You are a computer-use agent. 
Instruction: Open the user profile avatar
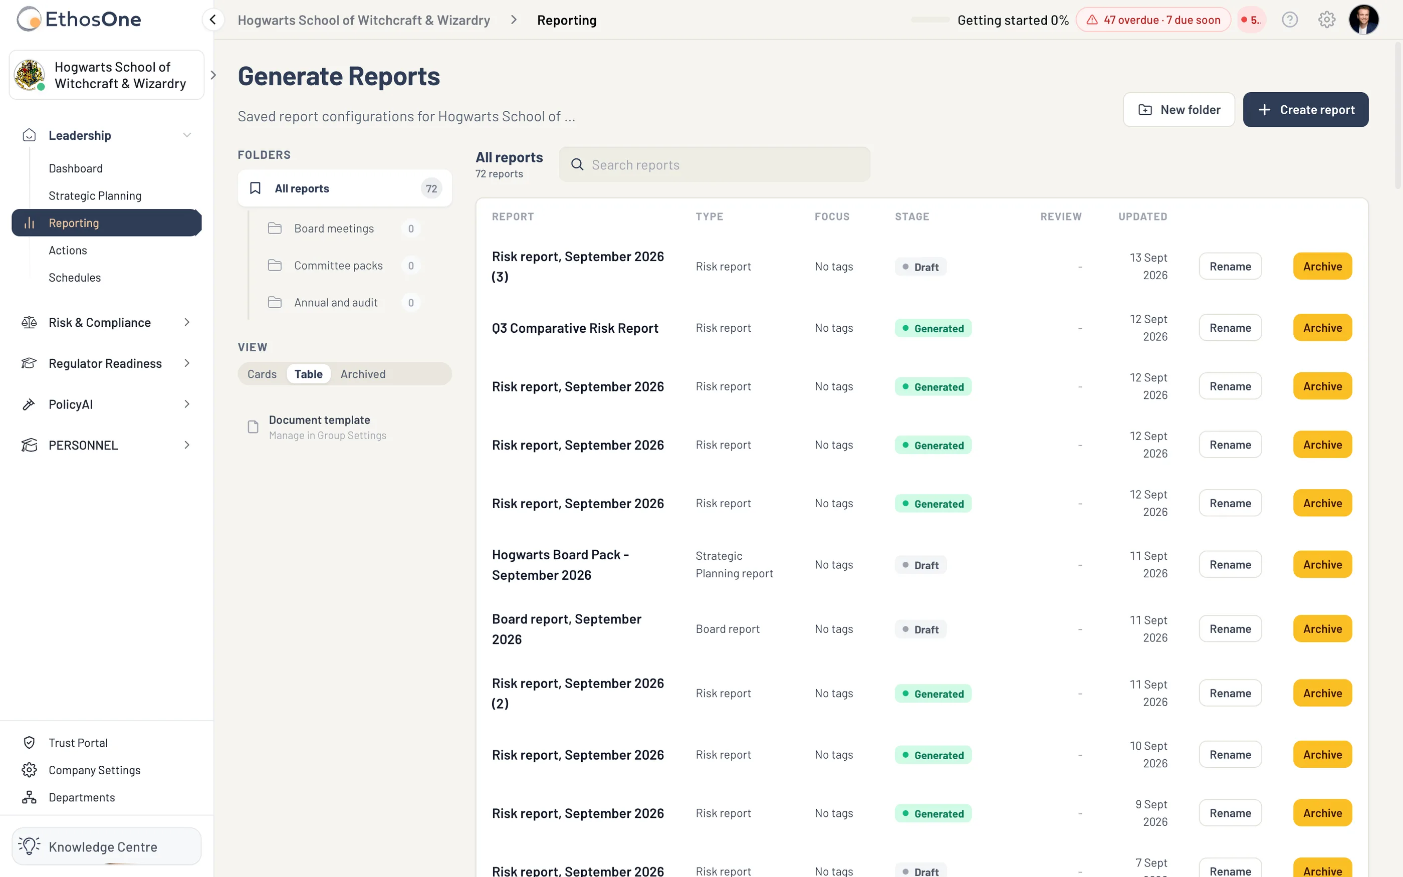[1363, 20]
